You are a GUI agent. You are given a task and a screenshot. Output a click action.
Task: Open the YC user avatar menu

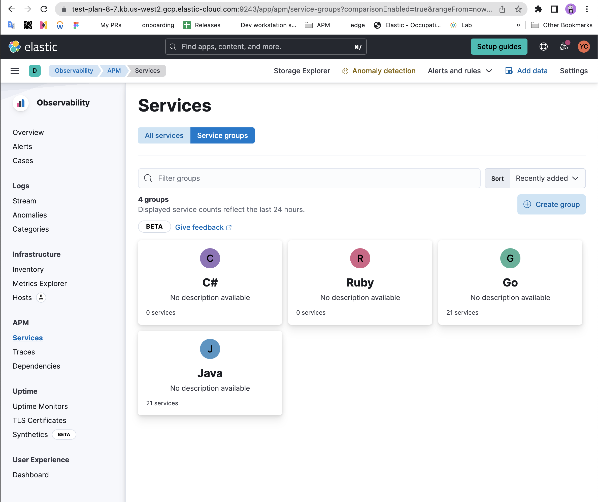point(584,46)
